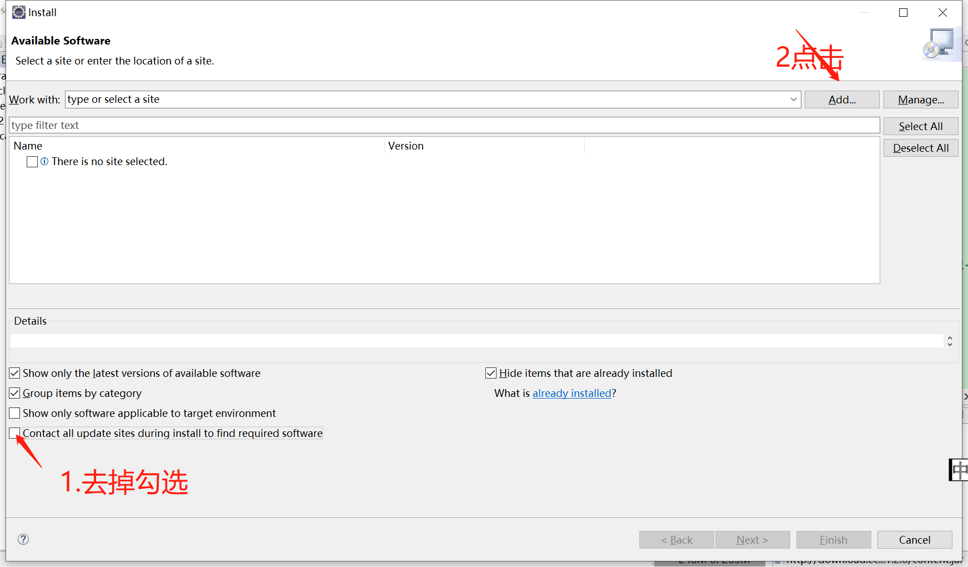This screenshot has height=567, width=968.
Task: Cancel the Install dialog
Action: tap(915, 540)
